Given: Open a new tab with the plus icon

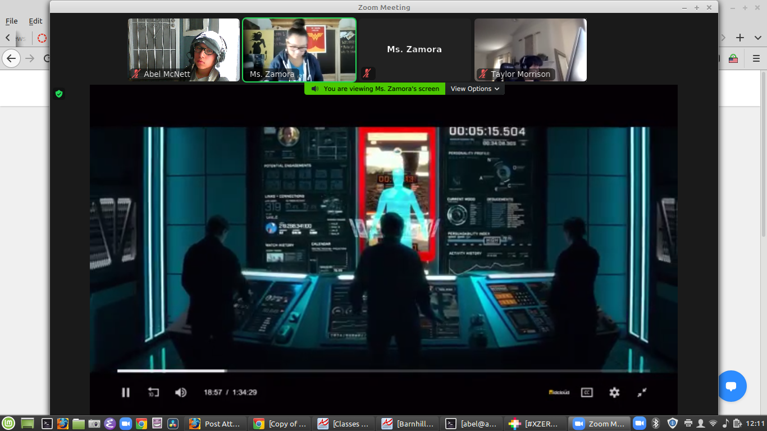Looking at the screenshot, I should click(740, 38).
